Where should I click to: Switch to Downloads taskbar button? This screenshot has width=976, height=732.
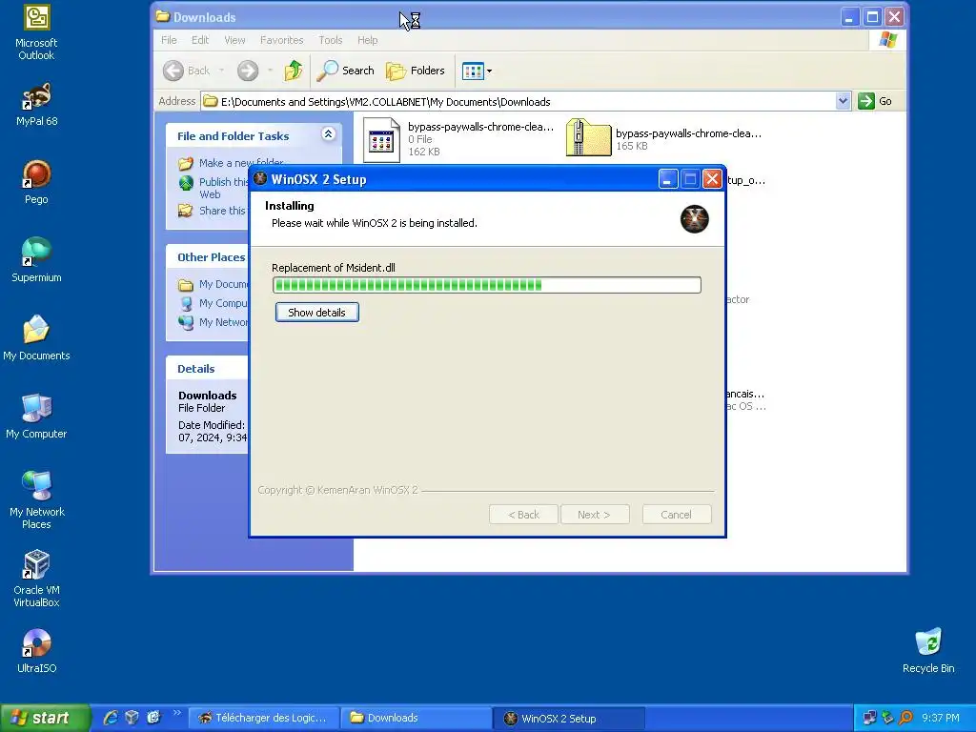coord(416,719)
